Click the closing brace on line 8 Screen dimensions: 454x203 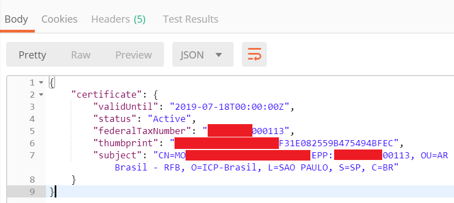tap(74, 180)
